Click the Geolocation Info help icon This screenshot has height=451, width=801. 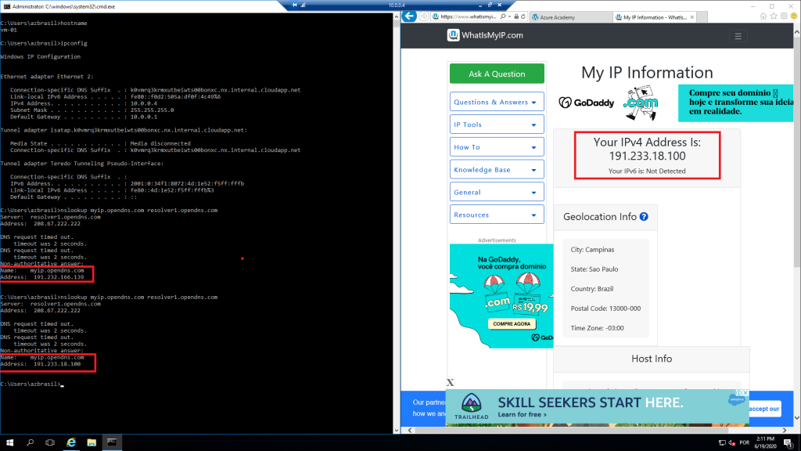coord(644,217)
